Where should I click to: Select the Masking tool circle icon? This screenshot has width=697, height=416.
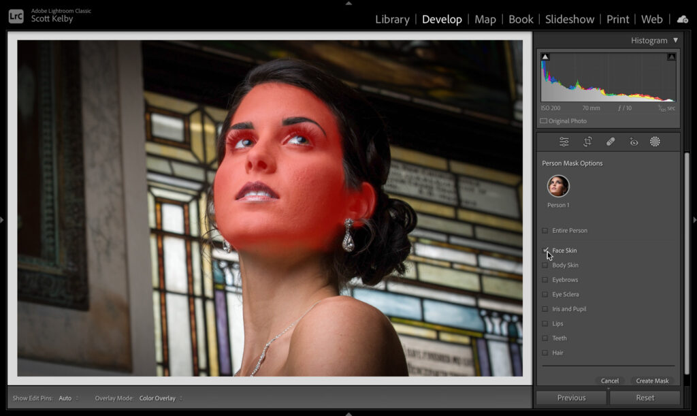click(655, 142)
